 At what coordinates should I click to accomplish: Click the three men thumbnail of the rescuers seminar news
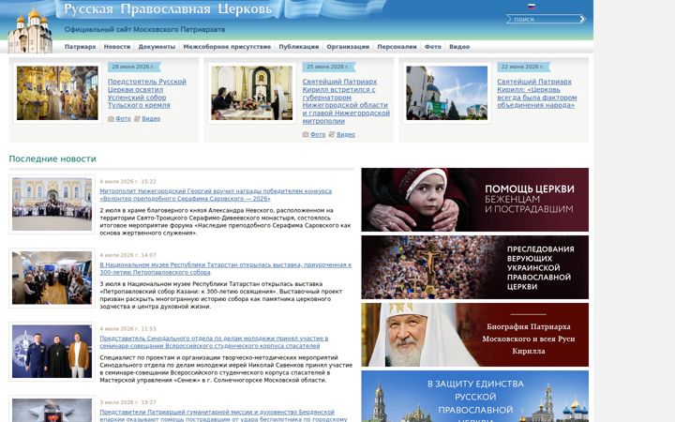[52, 352]
